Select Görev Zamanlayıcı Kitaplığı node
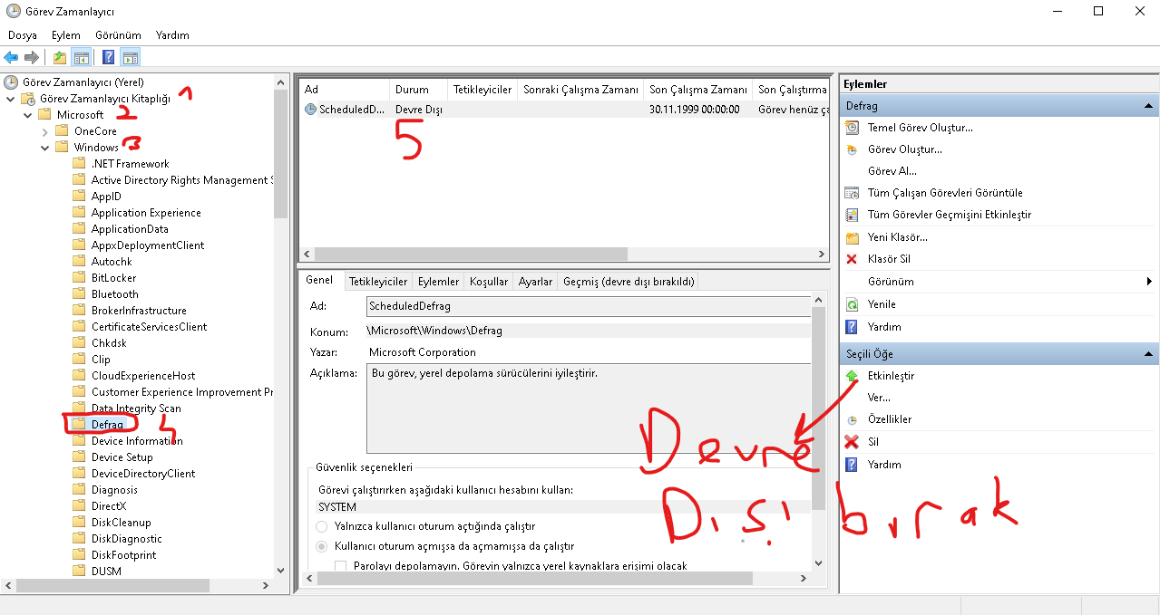 (x=104, y=98)
